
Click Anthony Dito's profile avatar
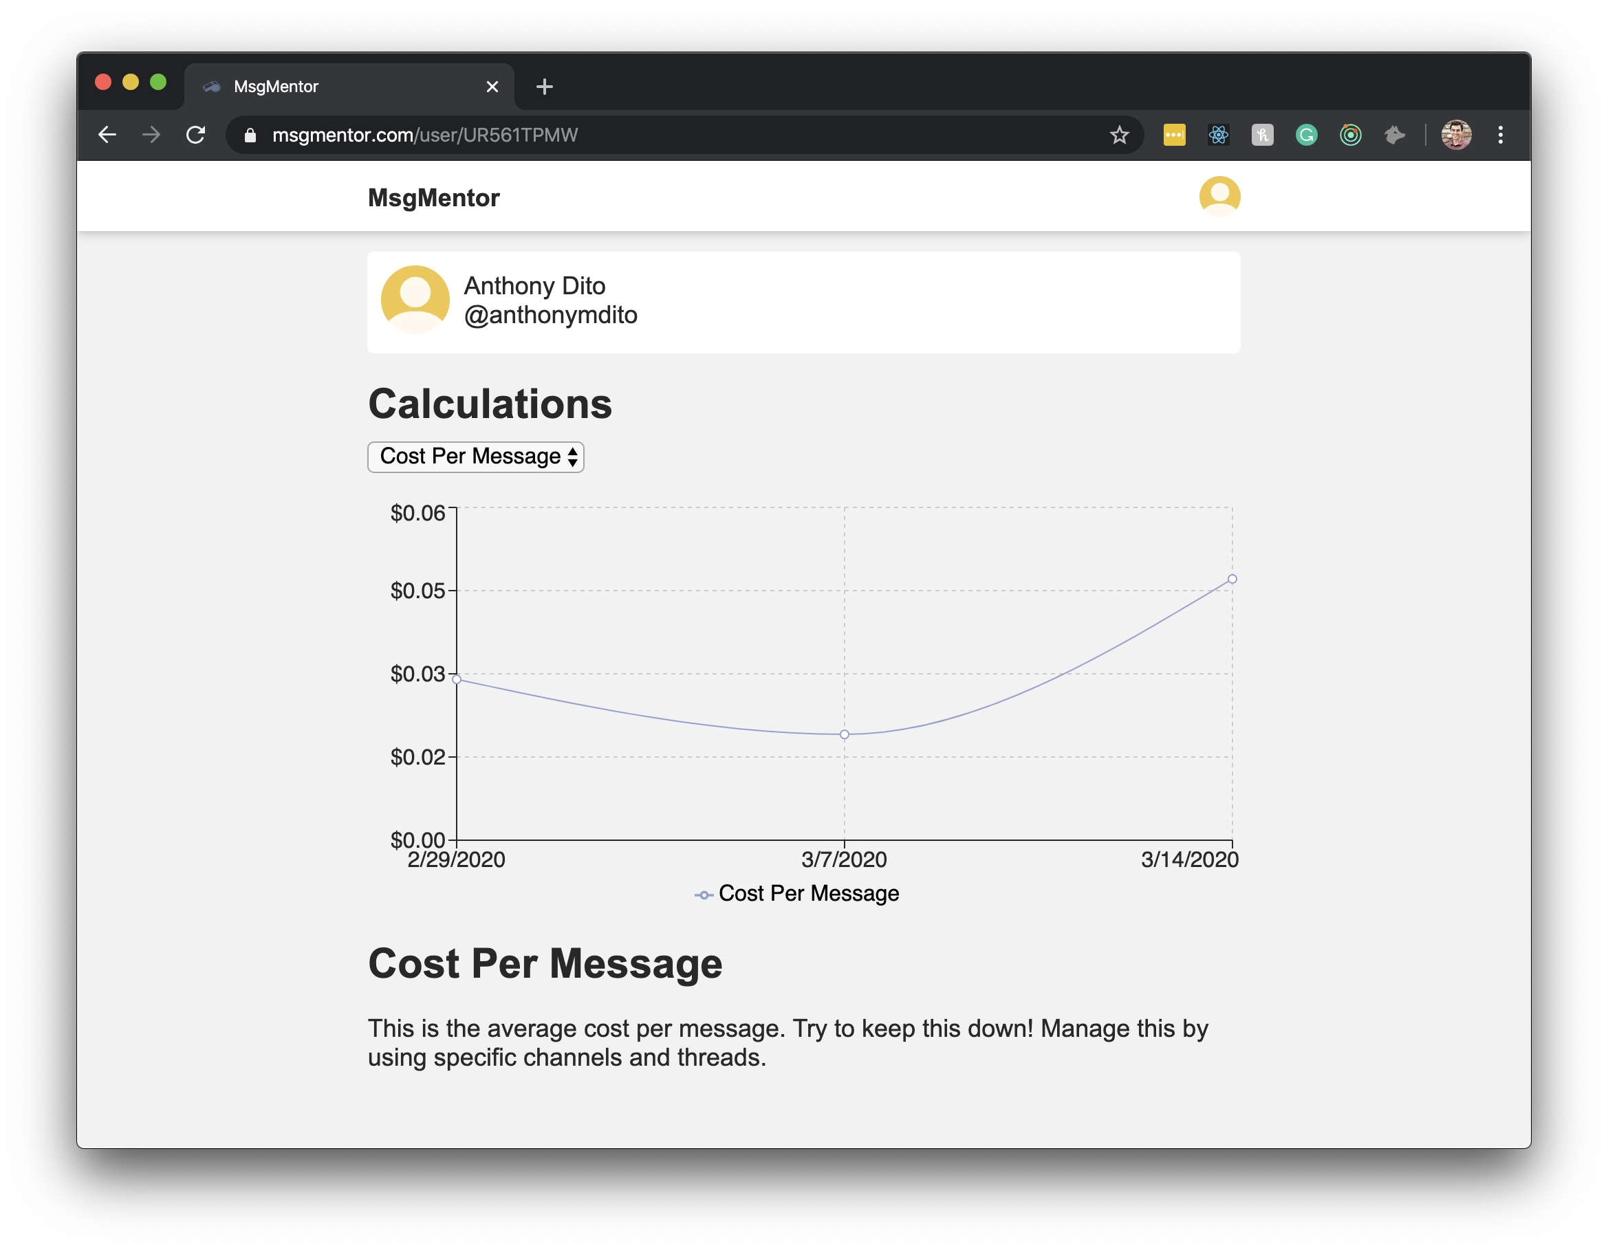coord(415,300)
